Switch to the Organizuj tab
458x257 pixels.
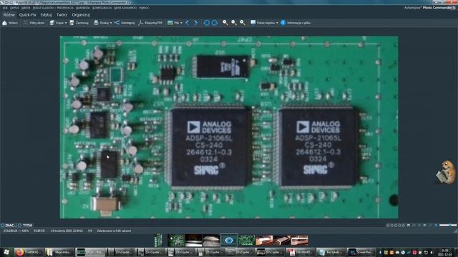click(81, 14)
